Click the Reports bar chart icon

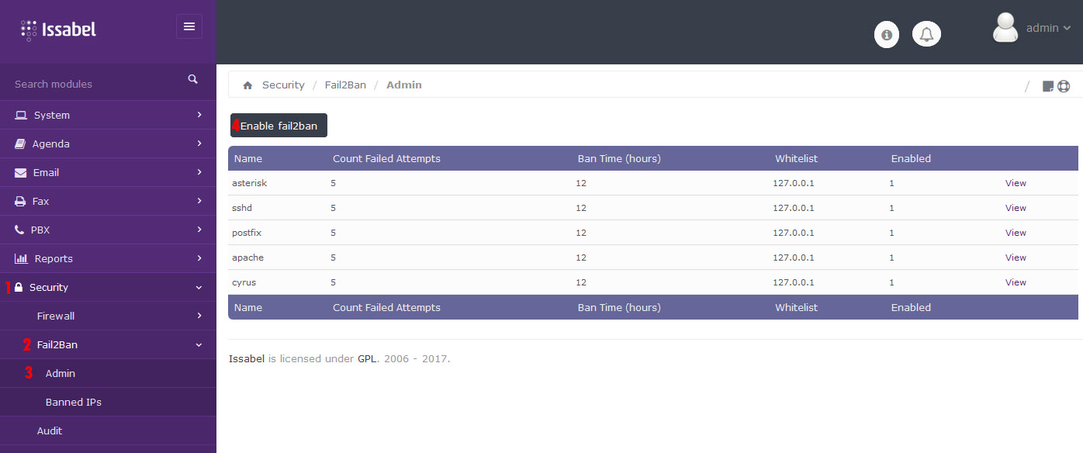tap(22, 258)
